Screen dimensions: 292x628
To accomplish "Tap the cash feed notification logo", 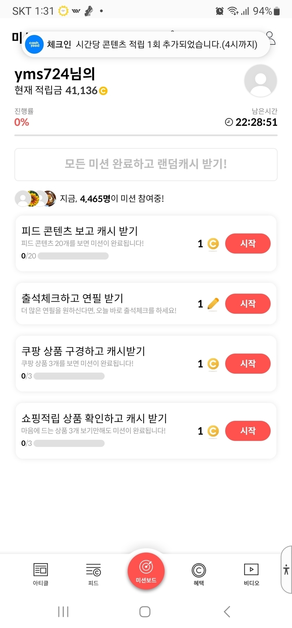I will pyautogui.click(x=34, y=44).
